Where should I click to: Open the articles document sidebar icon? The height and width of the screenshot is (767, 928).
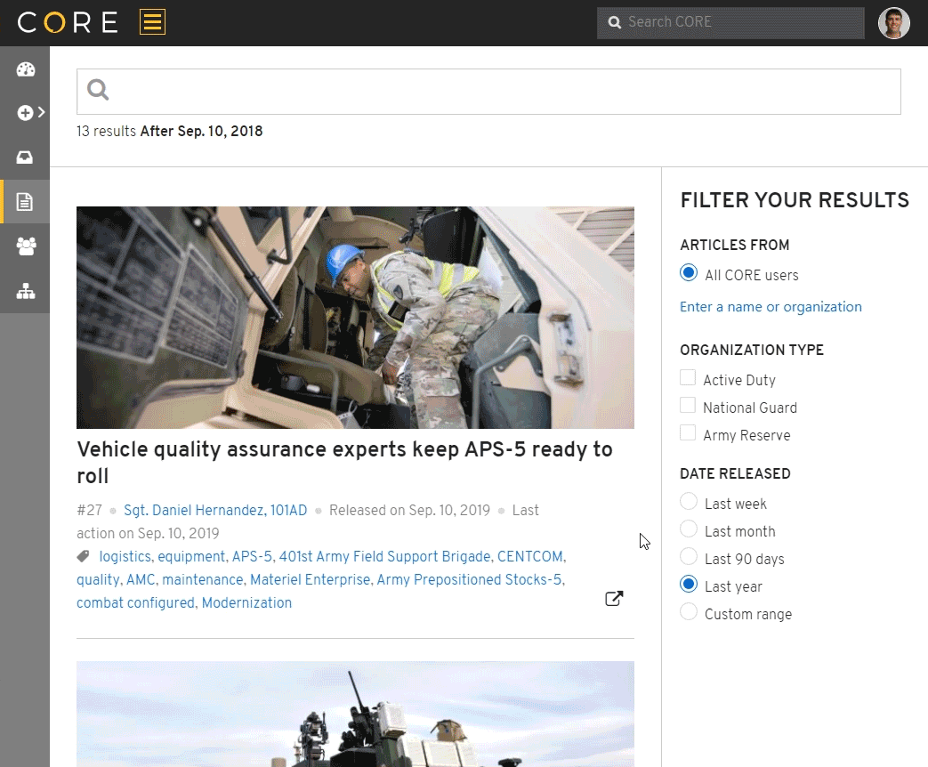25,202
